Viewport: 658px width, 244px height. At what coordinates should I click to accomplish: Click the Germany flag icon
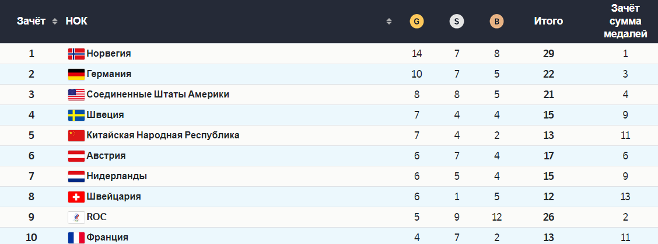click(76, 74)
